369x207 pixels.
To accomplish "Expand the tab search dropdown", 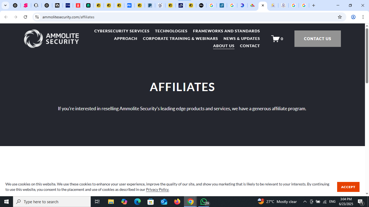I will pos(5,5).
